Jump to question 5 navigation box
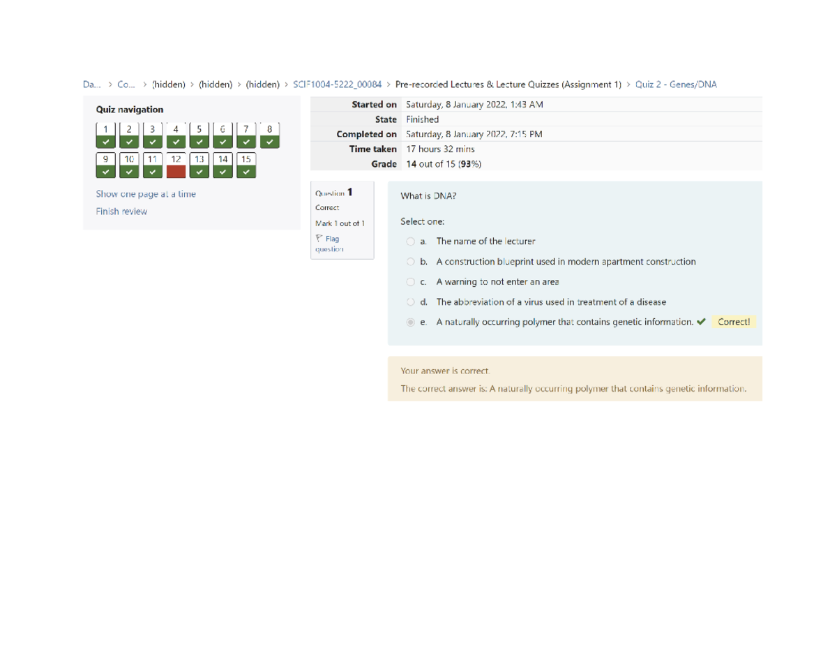This screenshot has height=647, width=837. (199, 135)
